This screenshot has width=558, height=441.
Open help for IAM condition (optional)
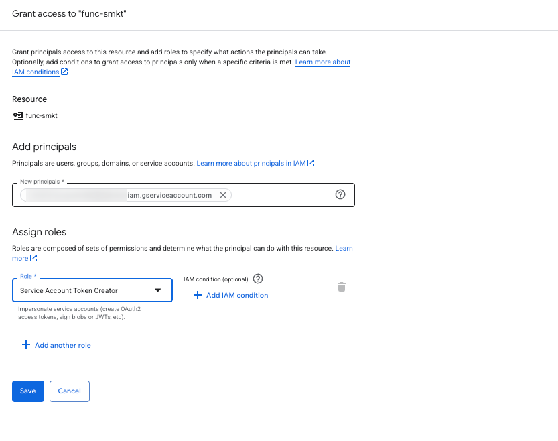[x=258, y=279]
